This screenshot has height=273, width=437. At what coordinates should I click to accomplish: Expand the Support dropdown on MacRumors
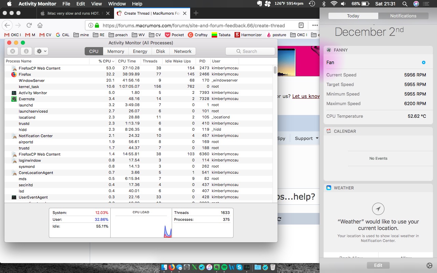[306, 138]
